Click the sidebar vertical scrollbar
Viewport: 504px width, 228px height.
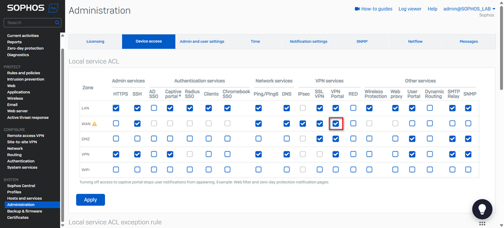(x=63, y=129)
